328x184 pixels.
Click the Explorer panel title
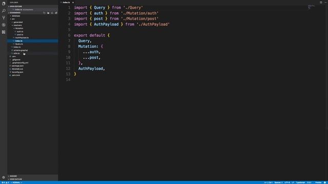(14, 3)
